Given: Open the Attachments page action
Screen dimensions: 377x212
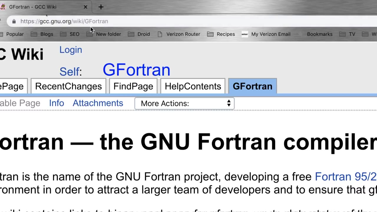Looking at the screenshot, I should [x=98, y=103].
